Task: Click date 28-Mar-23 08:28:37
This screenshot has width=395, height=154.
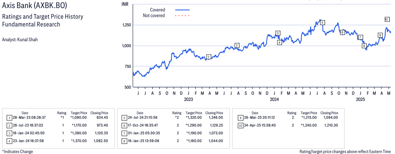Action: [x=30, y=117]
